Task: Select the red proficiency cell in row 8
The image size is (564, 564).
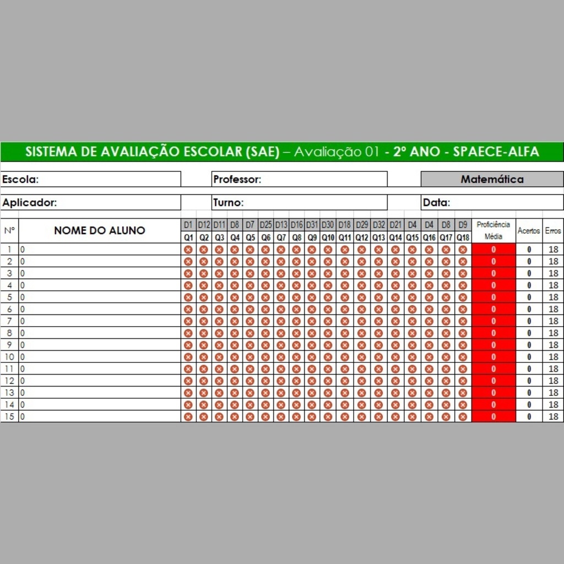Action: 493,333
